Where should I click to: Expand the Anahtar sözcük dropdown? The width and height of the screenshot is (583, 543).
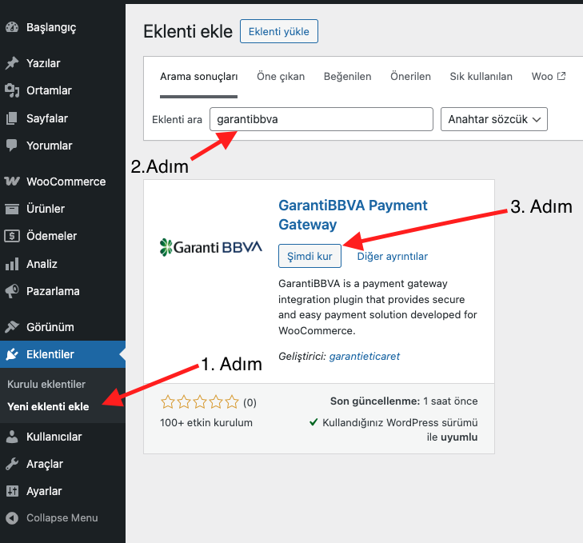tap(493, 119)
